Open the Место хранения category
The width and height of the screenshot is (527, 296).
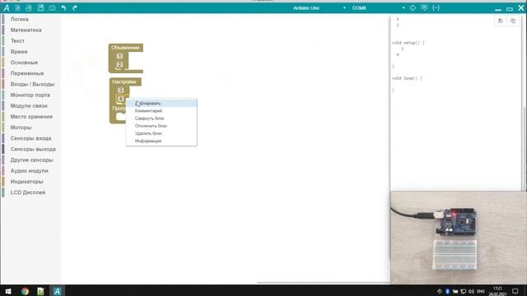31,117
